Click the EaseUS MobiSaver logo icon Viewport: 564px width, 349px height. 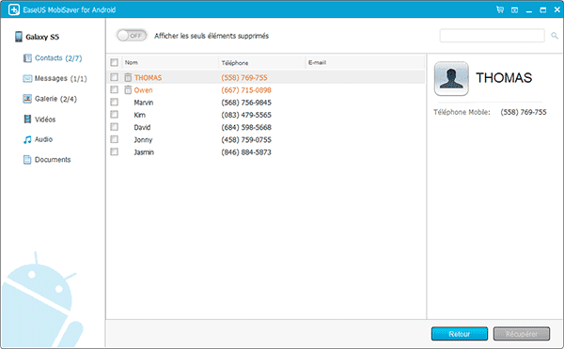click(x=14, y=9)
